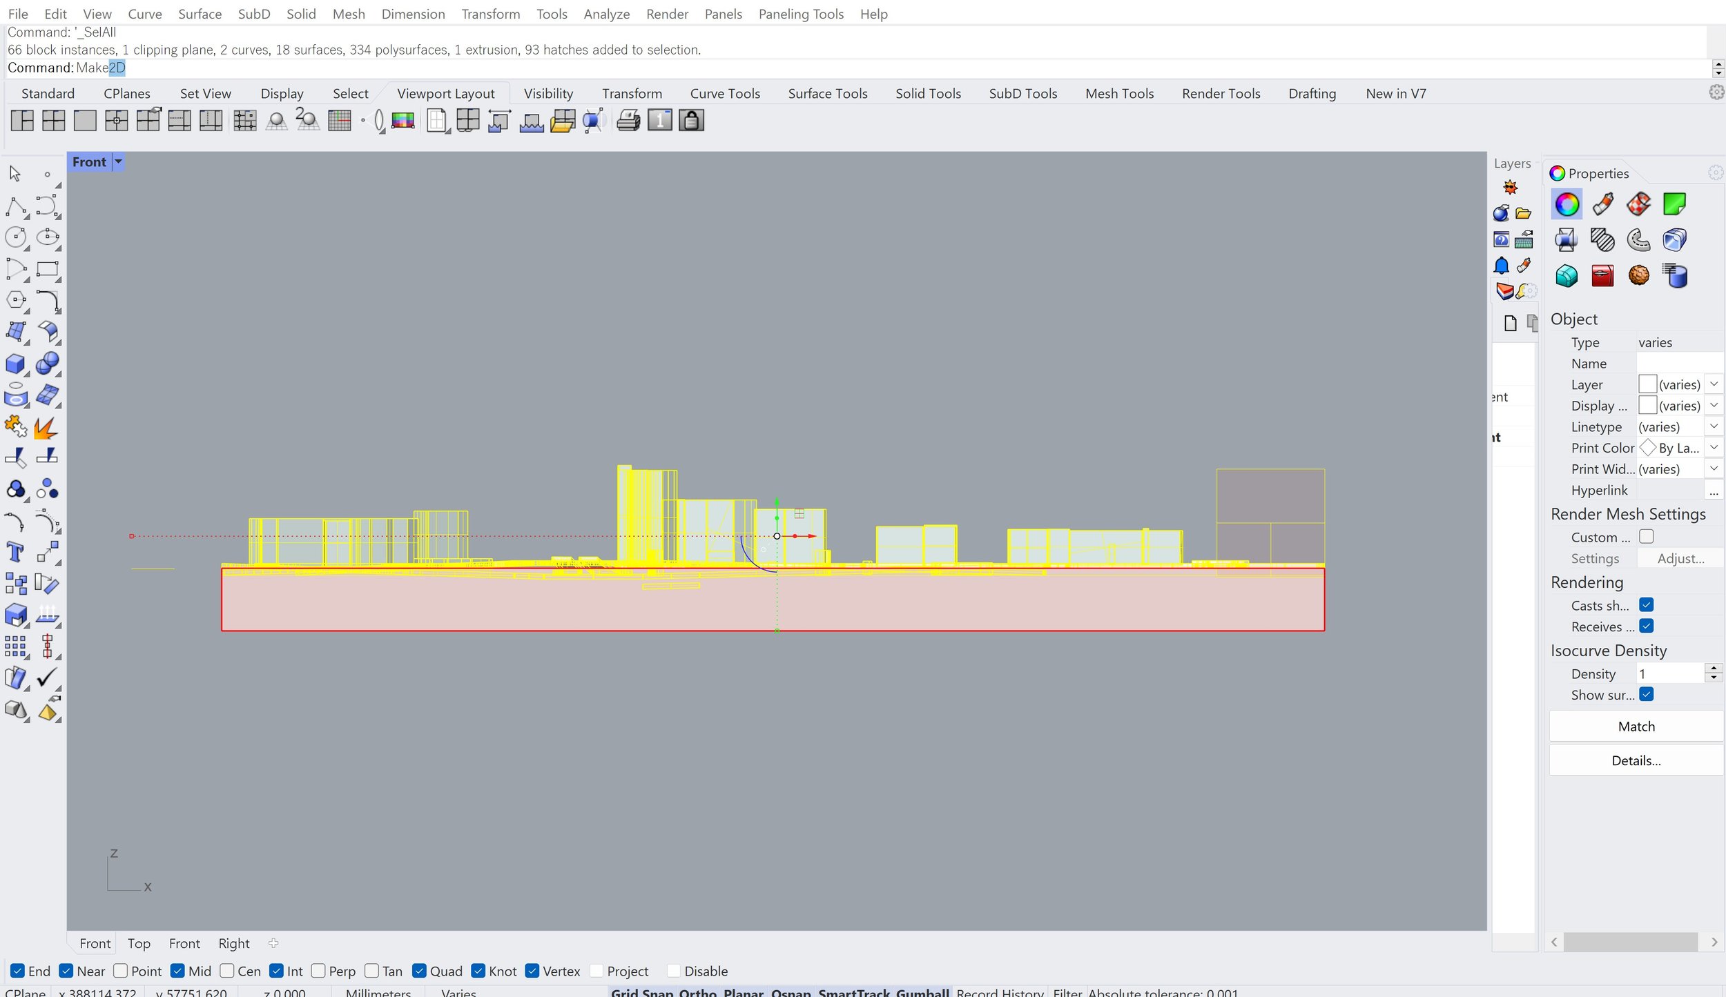Enable the Tan object snap

click(372, 971)
